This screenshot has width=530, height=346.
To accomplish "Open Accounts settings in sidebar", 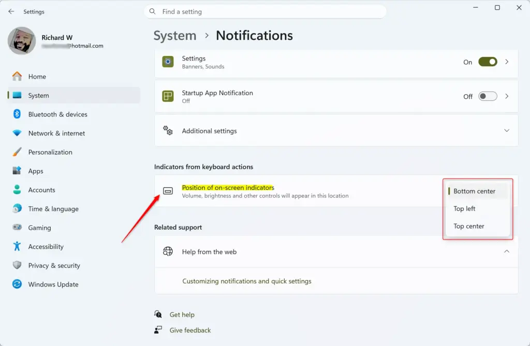I will (74, 190).
